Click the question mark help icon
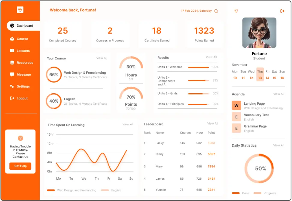 pyautogui.click(x=20, y=138)
